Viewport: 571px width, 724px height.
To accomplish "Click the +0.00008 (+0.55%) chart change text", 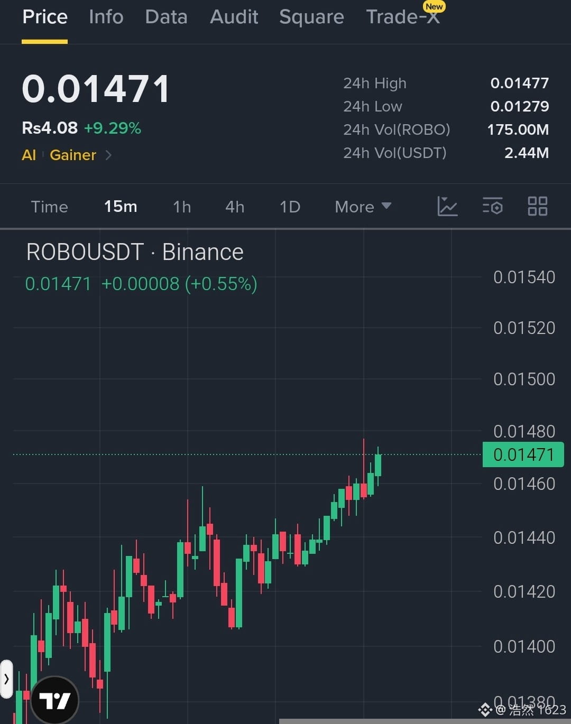I will coord(179,284).
